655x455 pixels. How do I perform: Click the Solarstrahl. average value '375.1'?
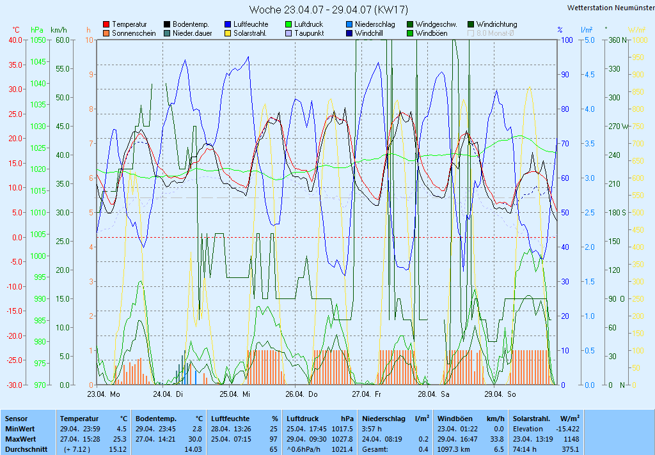coord(571,450)
